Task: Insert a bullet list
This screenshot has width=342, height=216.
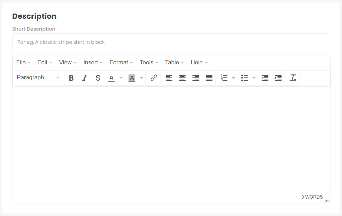Action: tap(244, 78)
